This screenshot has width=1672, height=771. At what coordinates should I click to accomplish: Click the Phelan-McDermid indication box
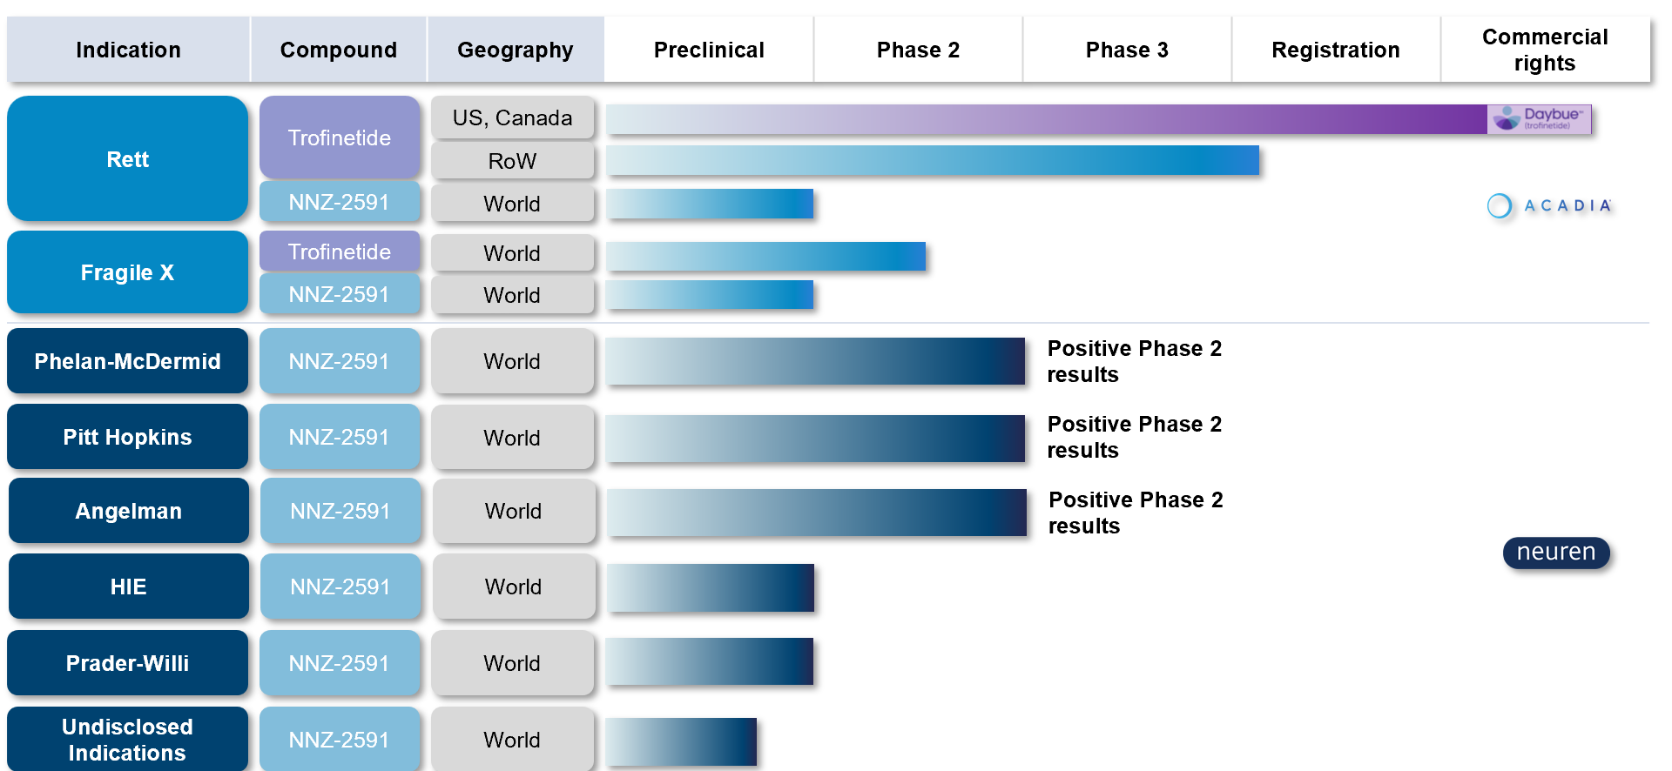pyautogui.click(x=128, y=361)
